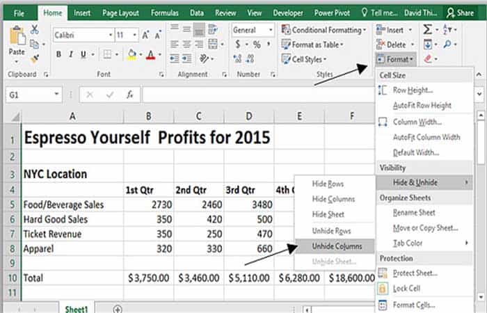This screenshot has height=313, width=487.
Task: Click Decrease Decimal icon
Action: click(250, 58)
